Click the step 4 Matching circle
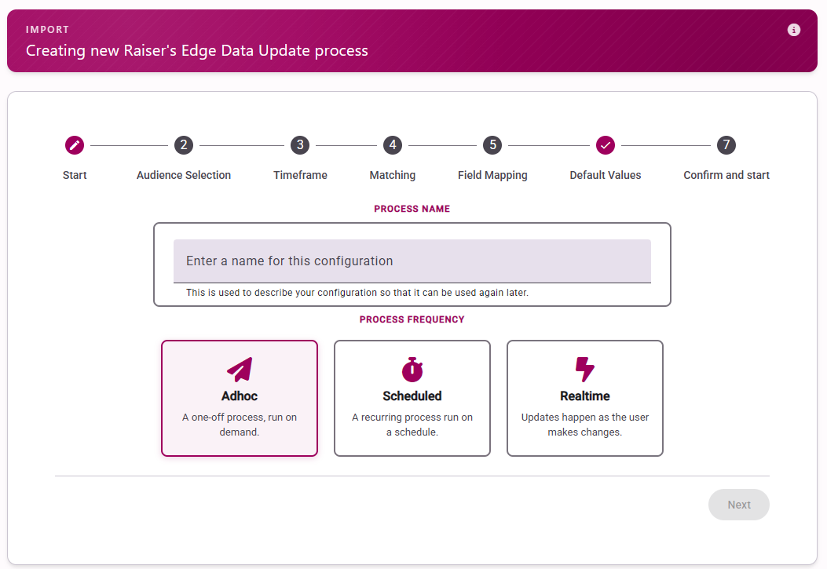The height and width of the screenshot is (569, 827). (x=393, y=145)
